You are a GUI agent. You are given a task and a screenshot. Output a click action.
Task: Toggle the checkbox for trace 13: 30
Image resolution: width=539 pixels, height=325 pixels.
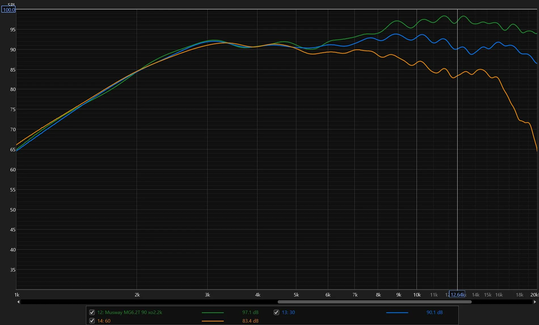(276, 312)
